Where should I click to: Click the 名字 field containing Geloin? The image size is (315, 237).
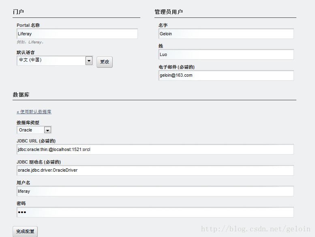pyautogui.click(x=226, y=34)
